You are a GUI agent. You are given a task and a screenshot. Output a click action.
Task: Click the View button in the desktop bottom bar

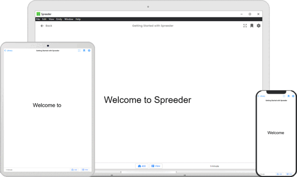click(x=156, y=166)
